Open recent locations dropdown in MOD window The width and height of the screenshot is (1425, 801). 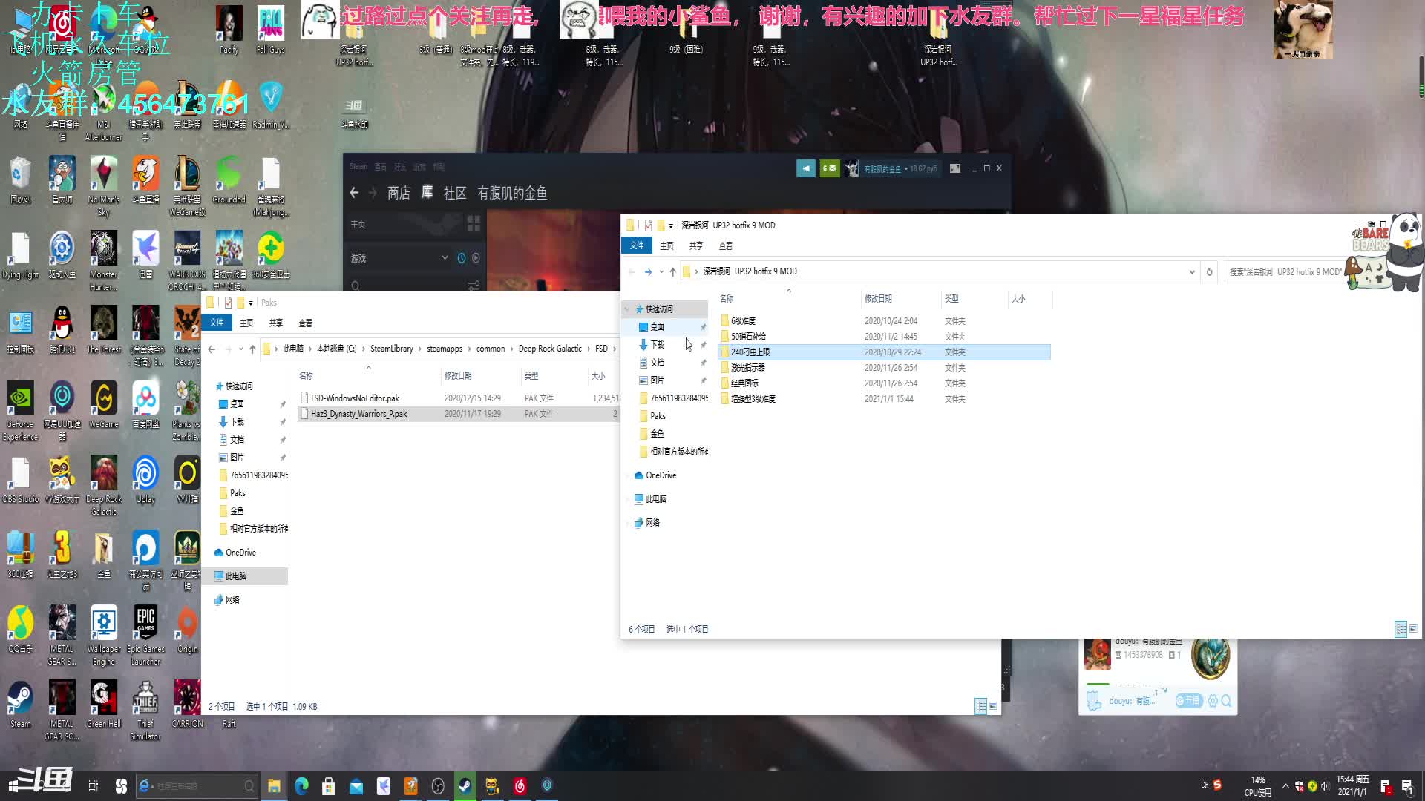click(x=661, y=271)
